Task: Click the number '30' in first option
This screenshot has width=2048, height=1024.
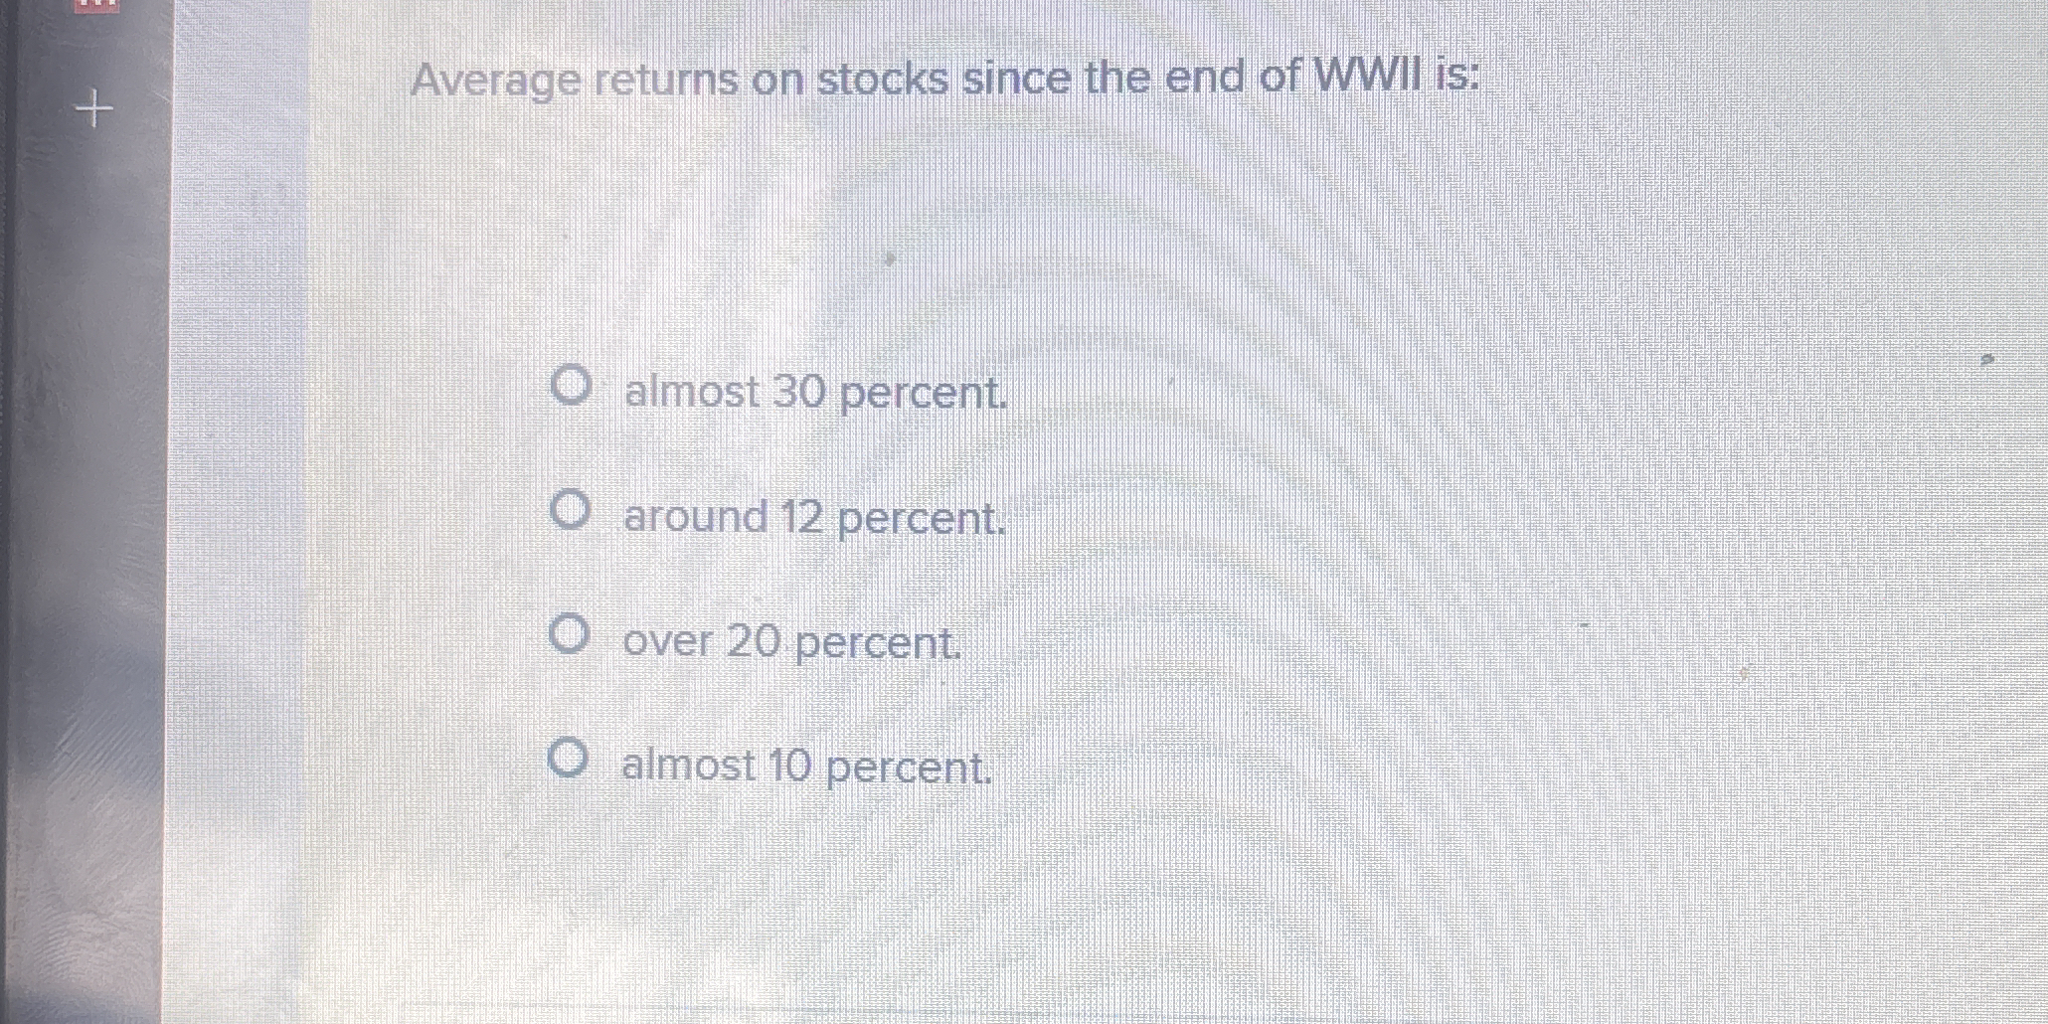Action: pyautogui.click(x=799, y=391)
